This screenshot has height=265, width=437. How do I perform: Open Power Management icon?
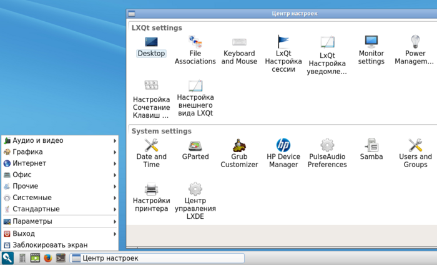tap(415, 50)
